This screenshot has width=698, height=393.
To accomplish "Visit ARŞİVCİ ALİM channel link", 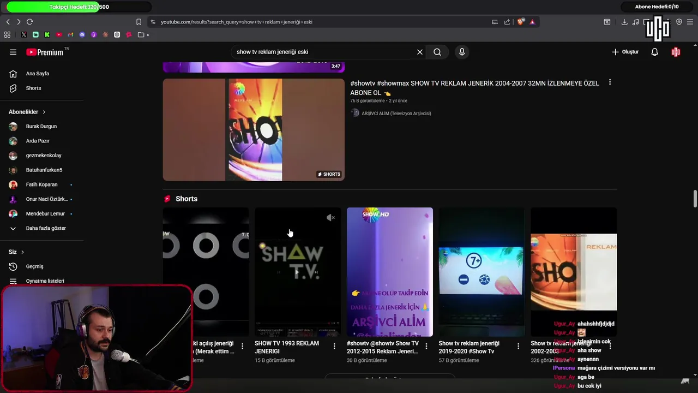I will (x=396, y=114).
